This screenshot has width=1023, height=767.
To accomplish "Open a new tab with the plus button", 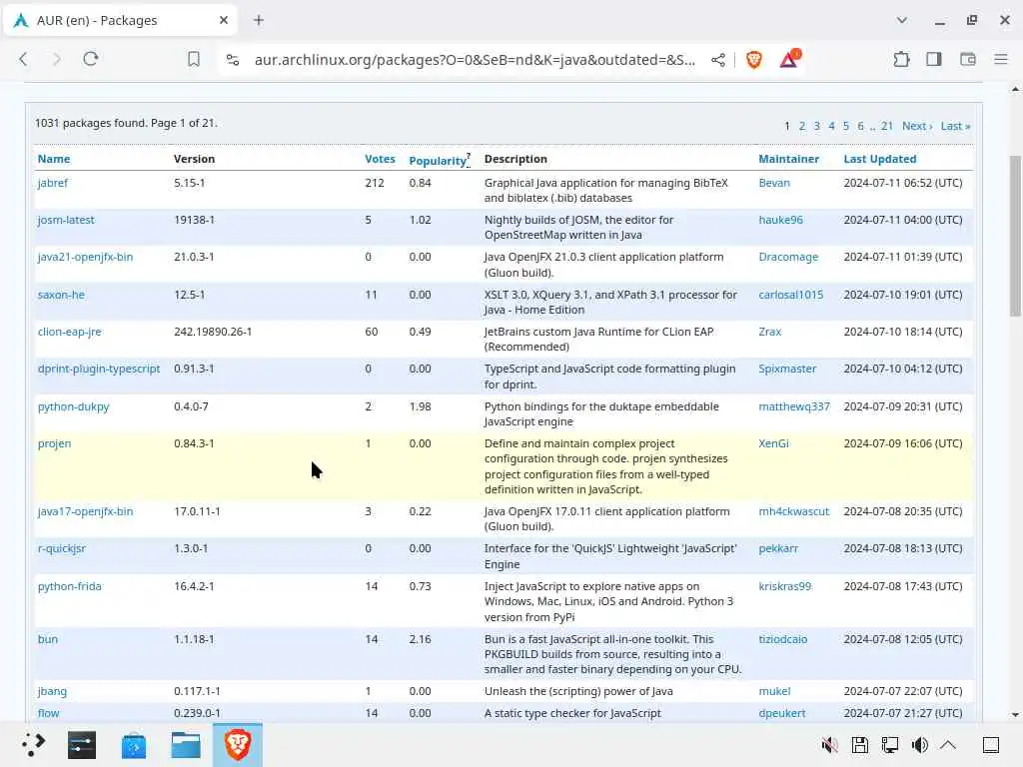I will click(259, 20).
